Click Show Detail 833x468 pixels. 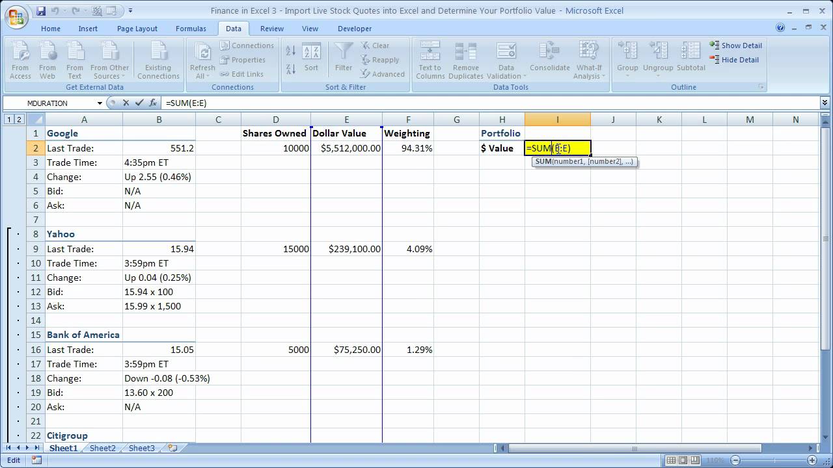click(x=735, y=45)
